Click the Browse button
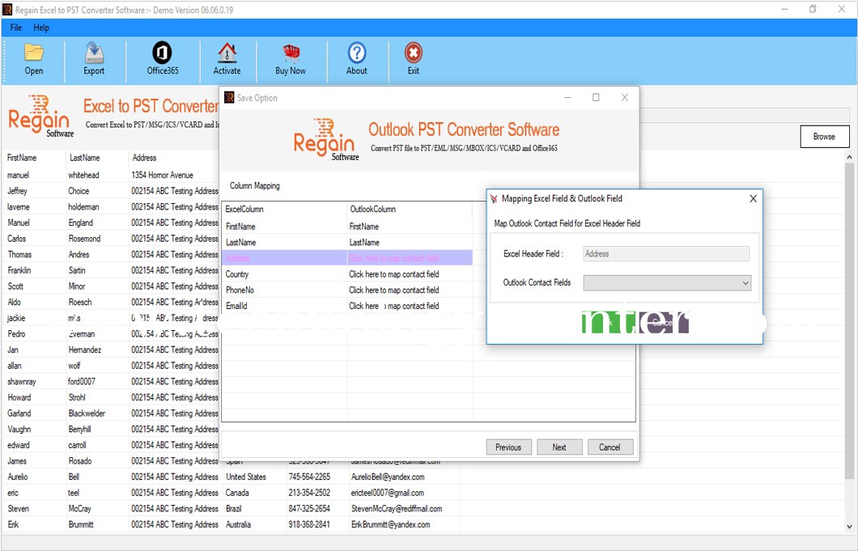 coord(825,137)
